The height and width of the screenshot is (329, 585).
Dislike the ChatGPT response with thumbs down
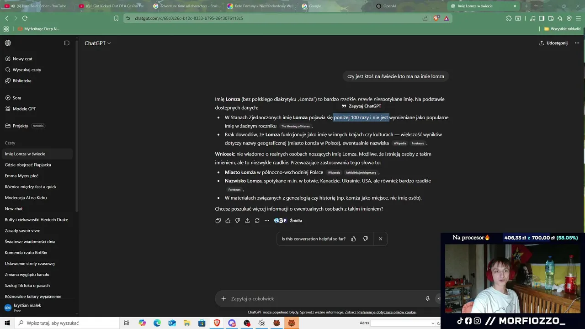click(238, 221)
